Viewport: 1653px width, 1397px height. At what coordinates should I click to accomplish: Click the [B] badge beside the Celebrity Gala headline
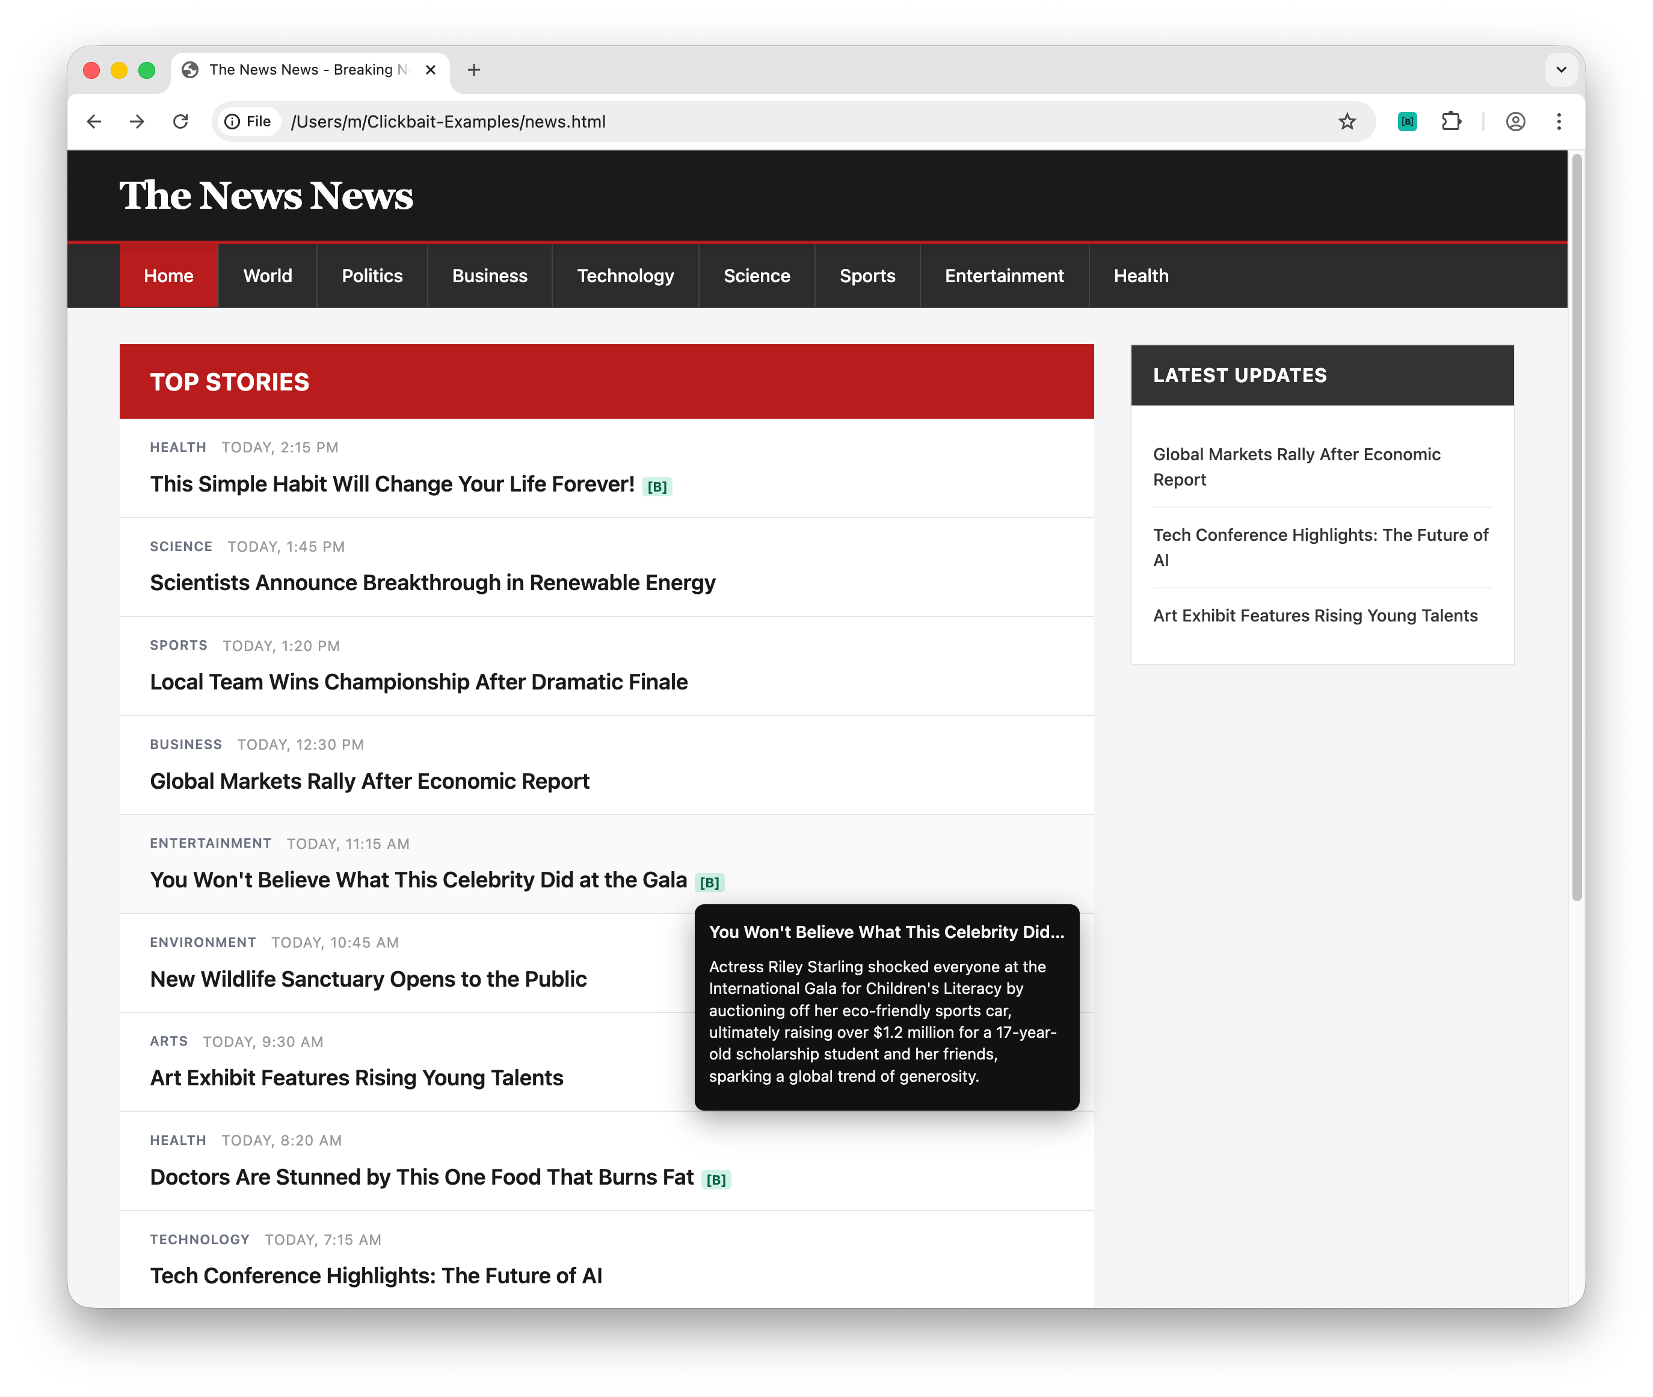tap(709, 882)
